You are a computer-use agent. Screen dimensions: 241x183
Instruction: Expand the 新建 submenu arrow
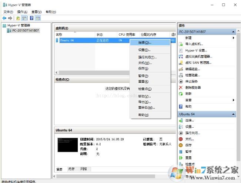coord(234,38)
